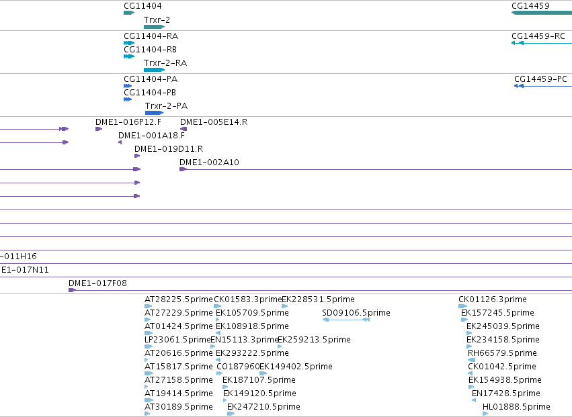
Task: Open the HL01888.5prime EST label
Action: pyautogui.click(x=516, y=407)
